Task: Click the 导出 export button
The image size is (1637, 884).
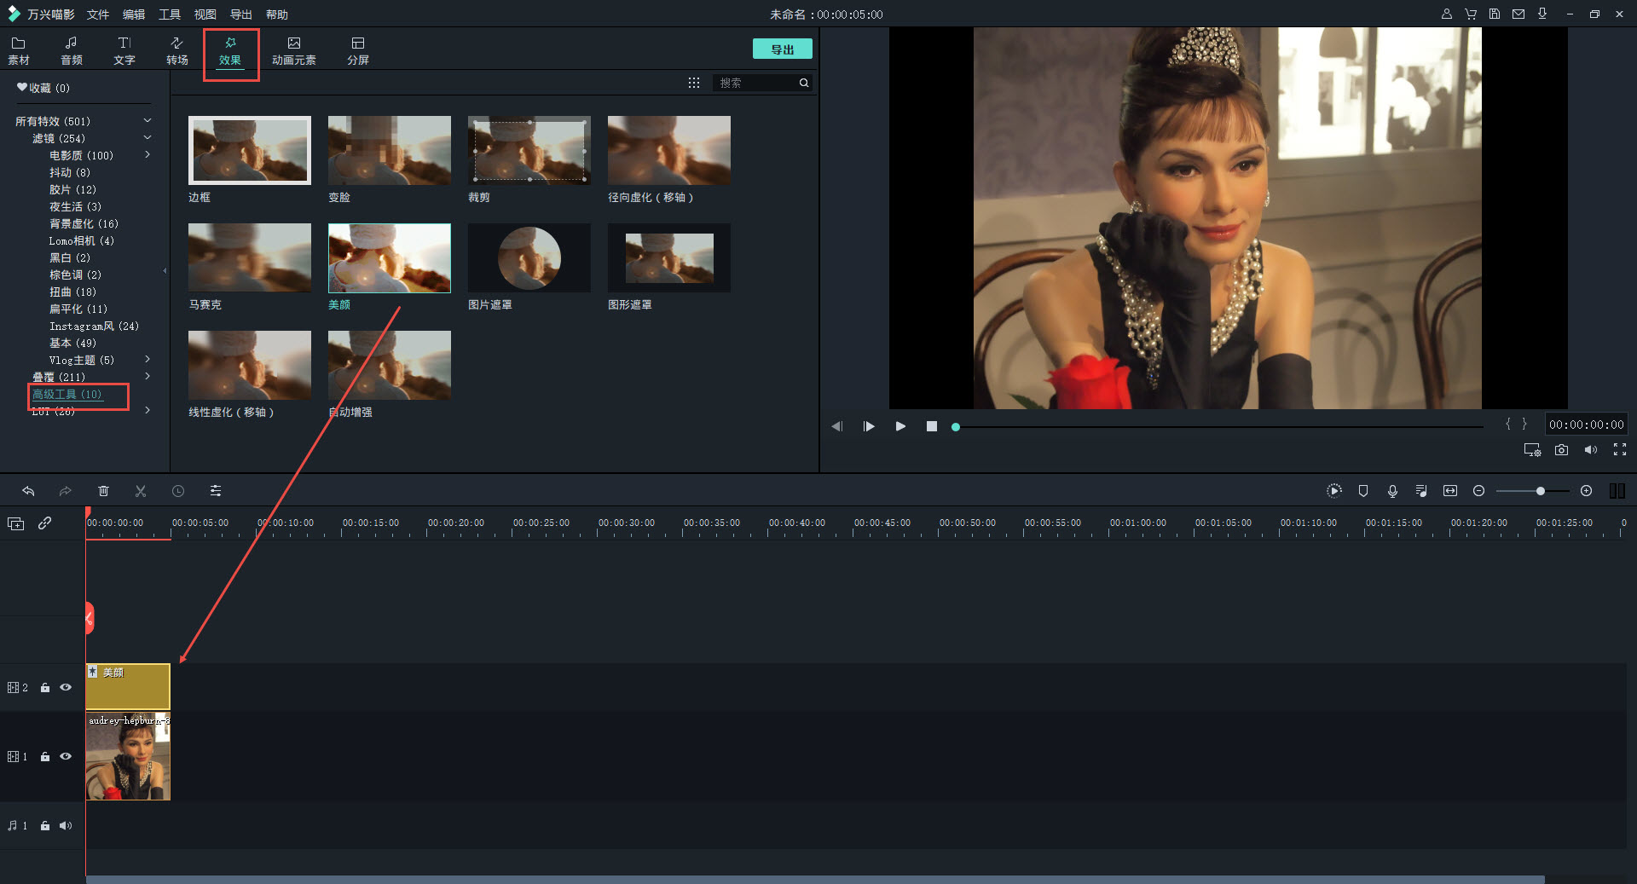Action: (782, 49)
